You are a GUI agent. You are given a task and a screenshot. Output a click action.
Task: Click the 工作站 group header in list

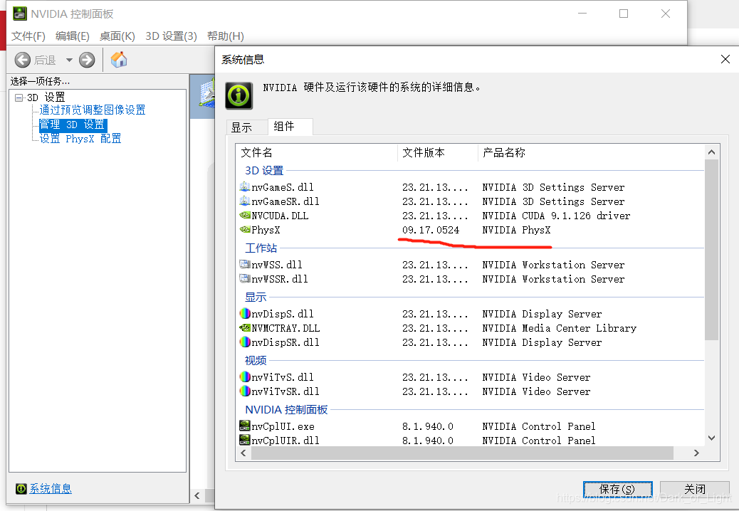pyautogui.click(x=261, y=248)
